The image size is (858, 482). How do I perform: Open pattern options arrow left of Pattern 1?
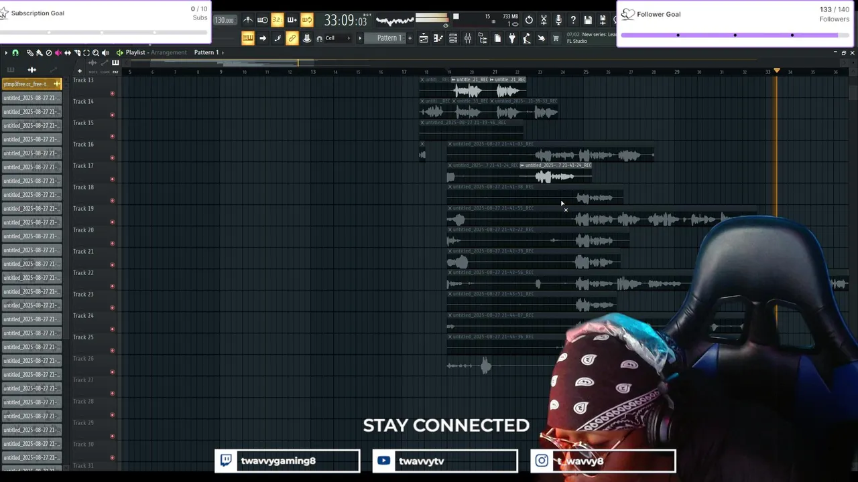tap(360, 38)
